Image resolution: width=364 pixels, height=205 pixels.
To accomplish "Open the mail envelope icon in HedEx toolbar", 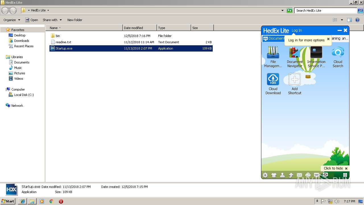I will [x=299, y=175].
